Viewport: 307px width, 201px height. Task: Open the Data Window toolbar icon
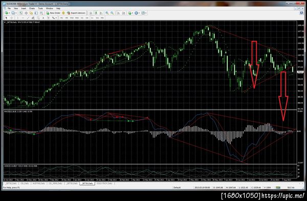point(26,13)
